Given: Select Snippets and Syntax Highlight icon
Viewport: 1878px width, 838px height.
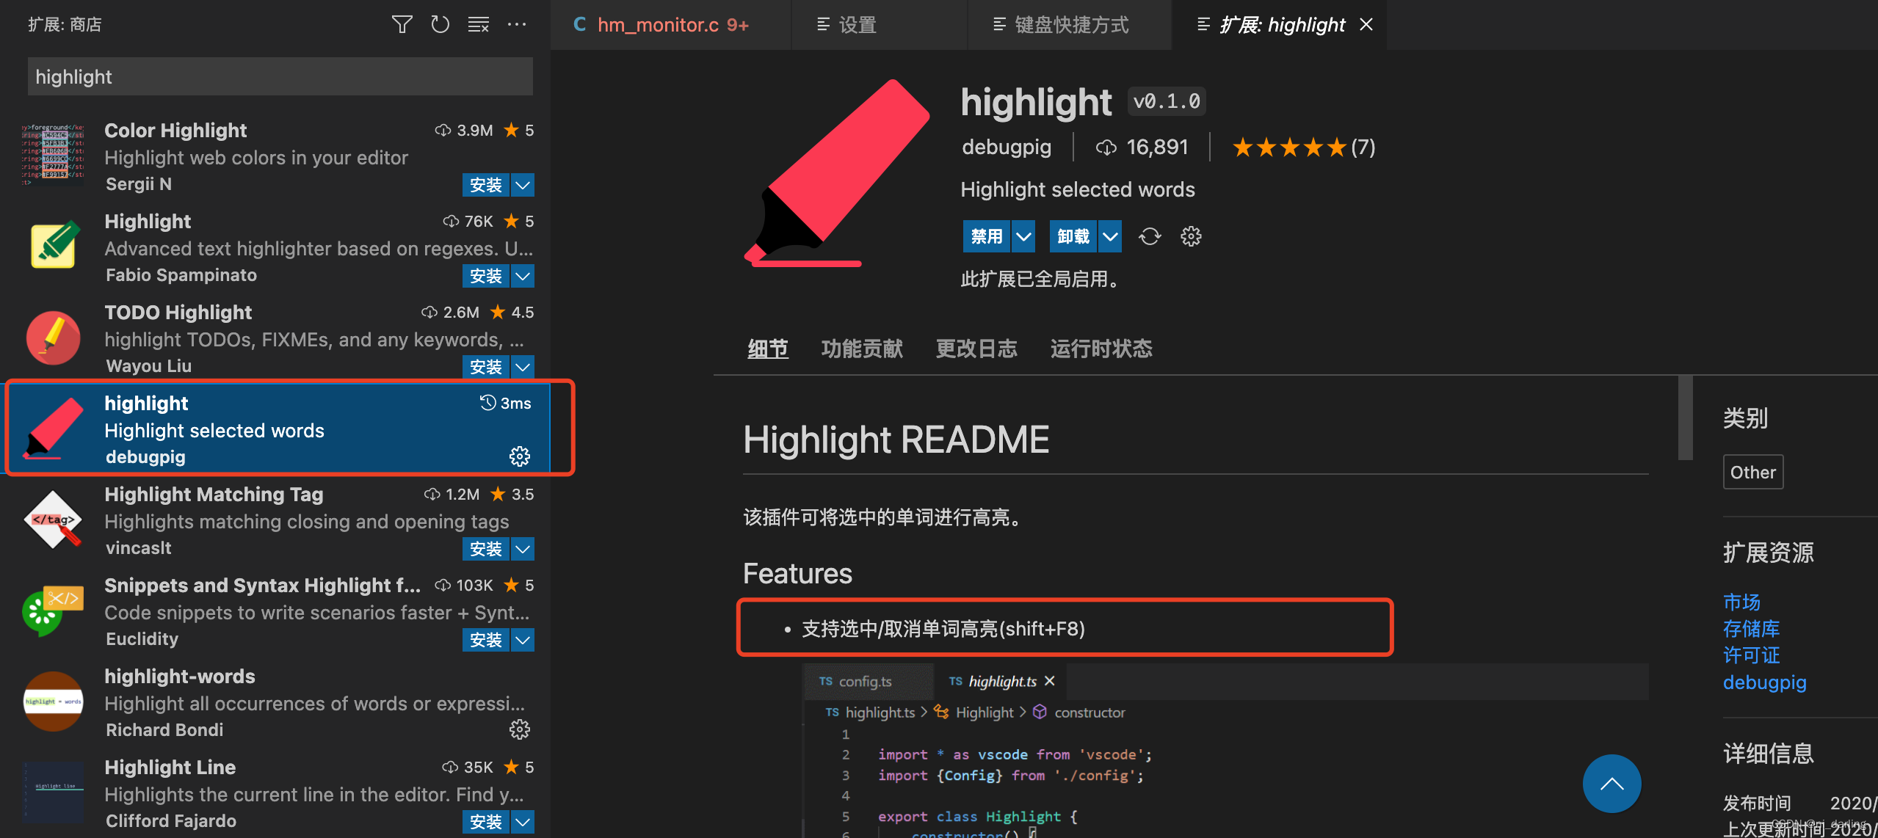Looking at the screenshot, I should 53,611.
